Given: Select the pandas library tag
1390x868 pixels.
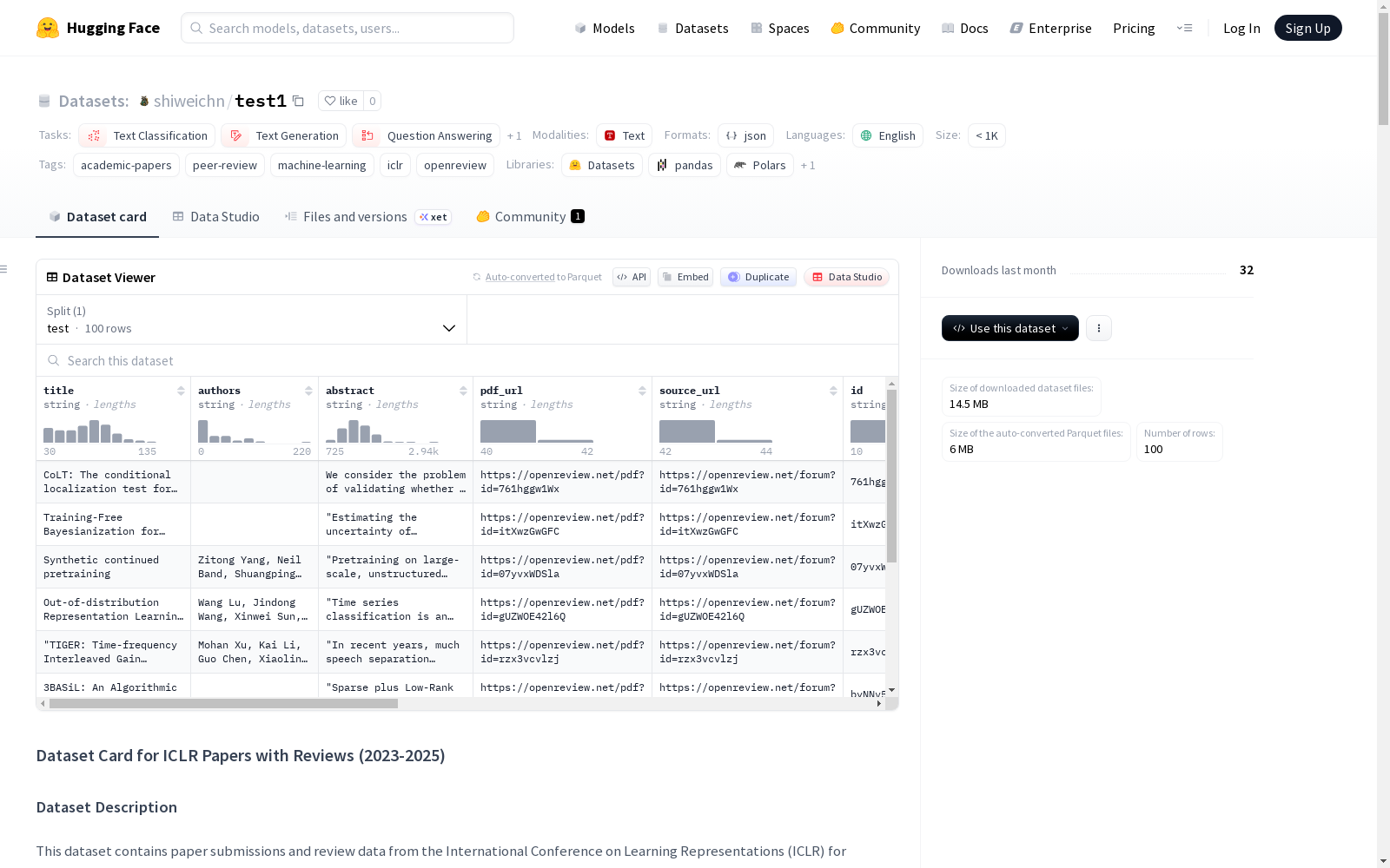Looking at the screenshot, I should click(x=685, y=165).
